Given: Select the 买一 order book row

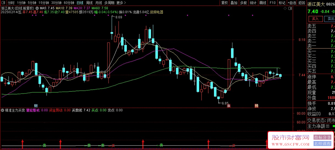Looking at the screenshot, I should (321, 51).
